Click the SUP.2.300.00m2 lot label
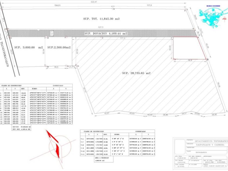 coord(59,47)
